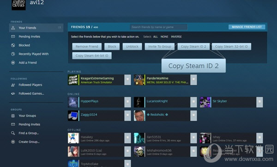Click the Mishahromov636 name
Viewport: 277px width, 167px height.
click(159, 150)
